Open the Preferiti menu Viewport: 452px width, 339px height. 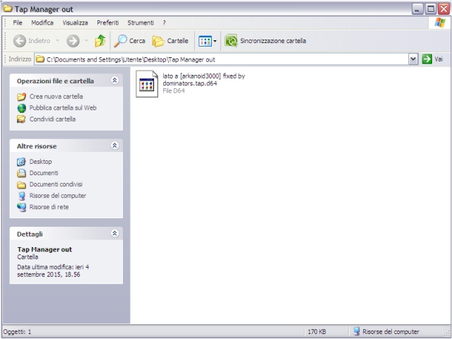coord(108,23)
